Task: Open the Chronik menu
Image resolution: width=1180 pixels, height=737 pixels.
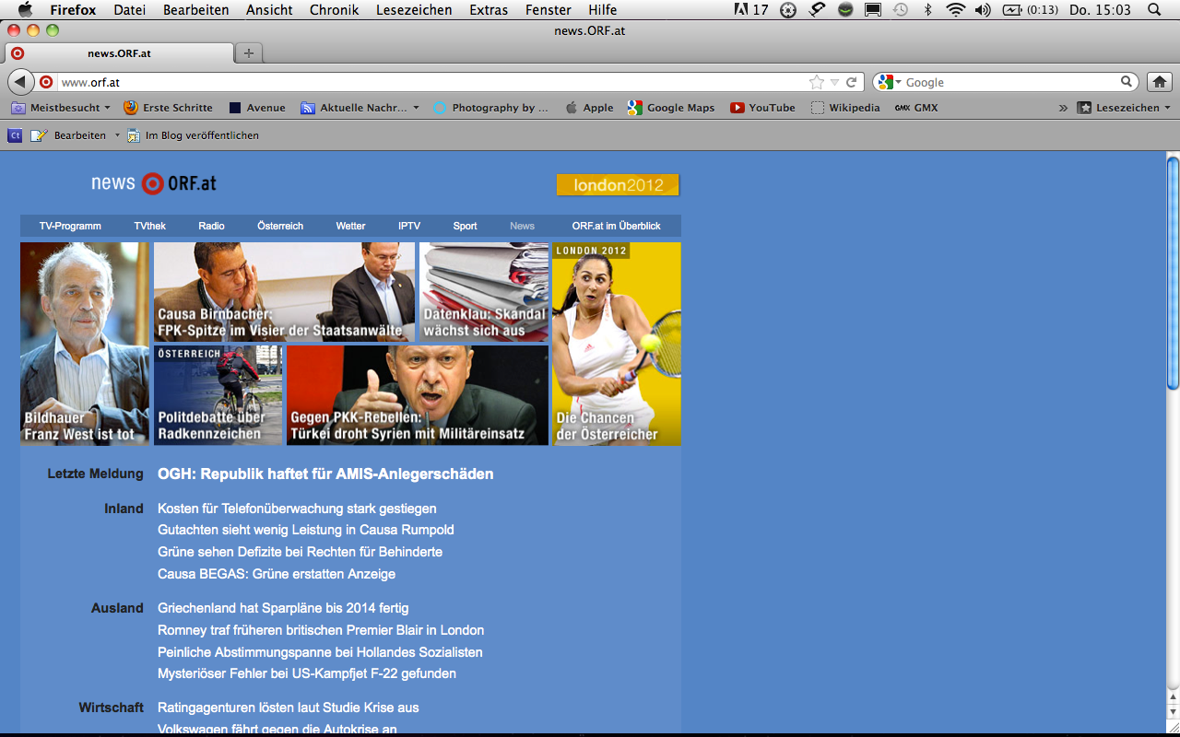Action: click(335, 10)
